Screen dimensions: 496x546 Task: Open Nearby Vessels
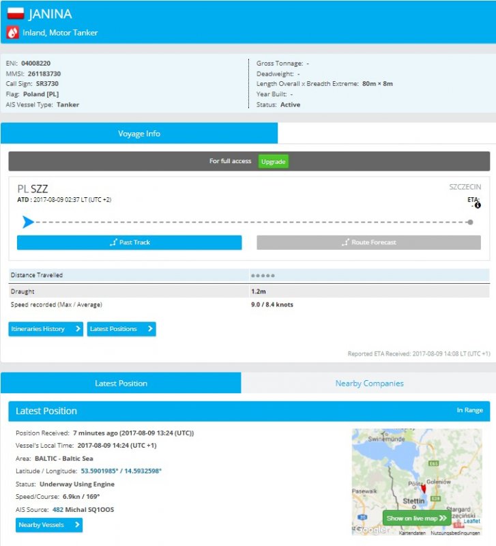48,525
